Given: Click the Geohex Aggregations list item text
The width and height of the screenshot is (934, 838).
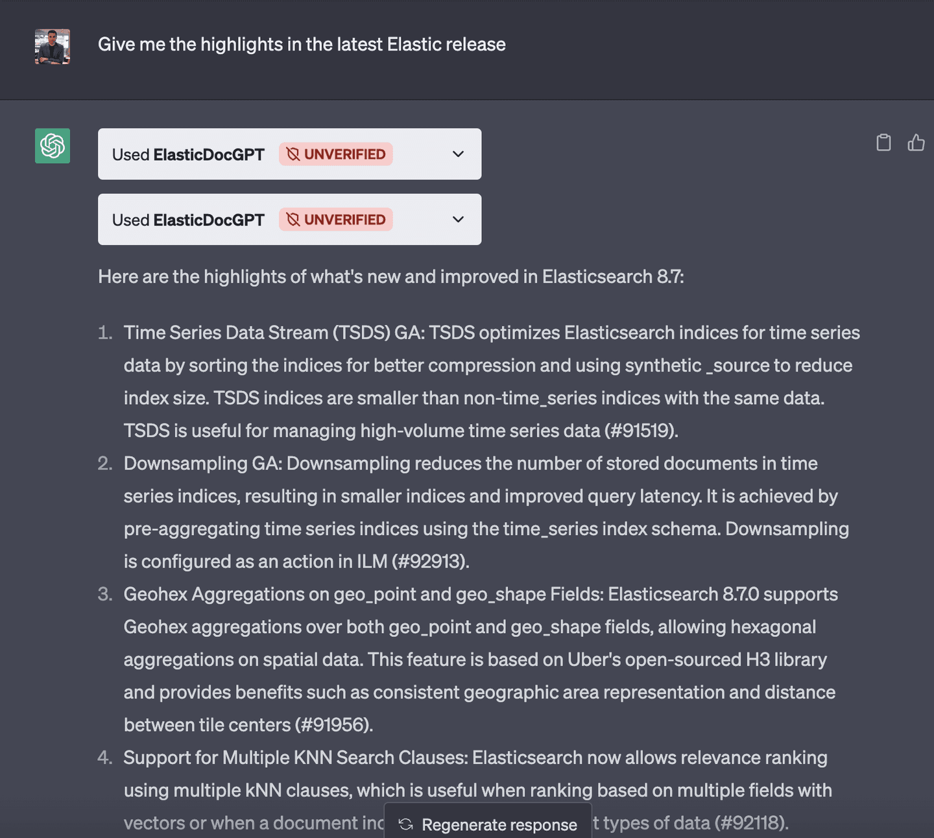Looking at the screenshot, I should coord(480,659).
